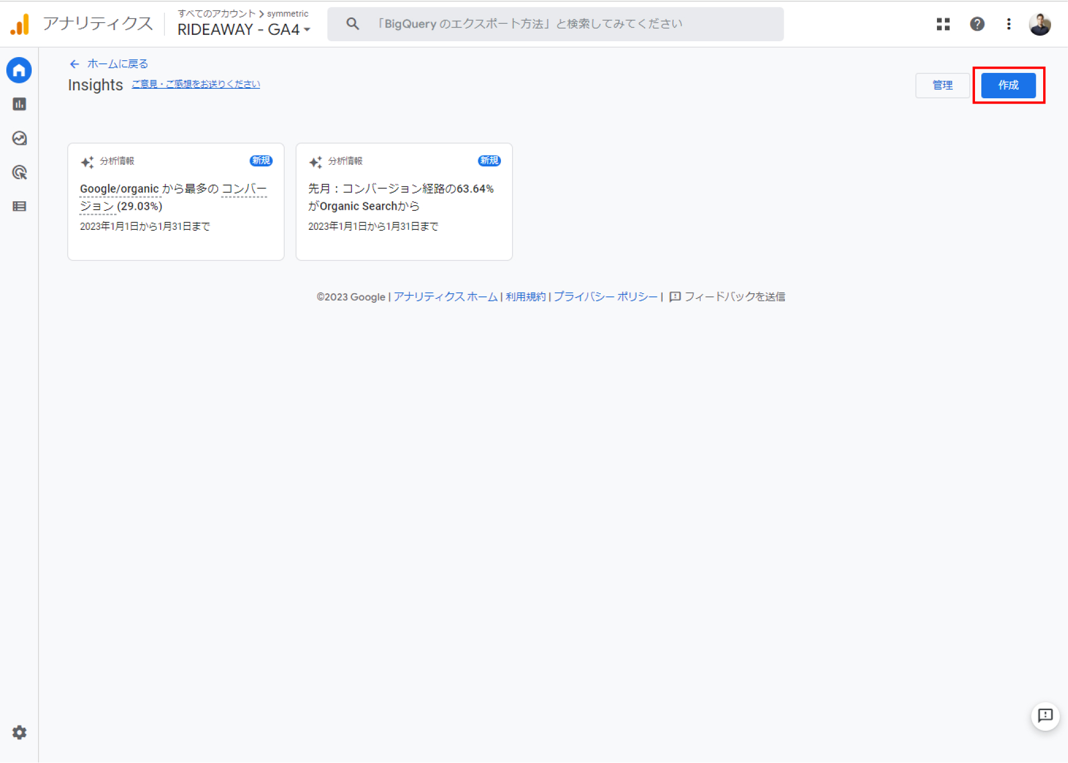Click the 新規 badge on first card
1068x763 pixels.
tap(261, 161)
